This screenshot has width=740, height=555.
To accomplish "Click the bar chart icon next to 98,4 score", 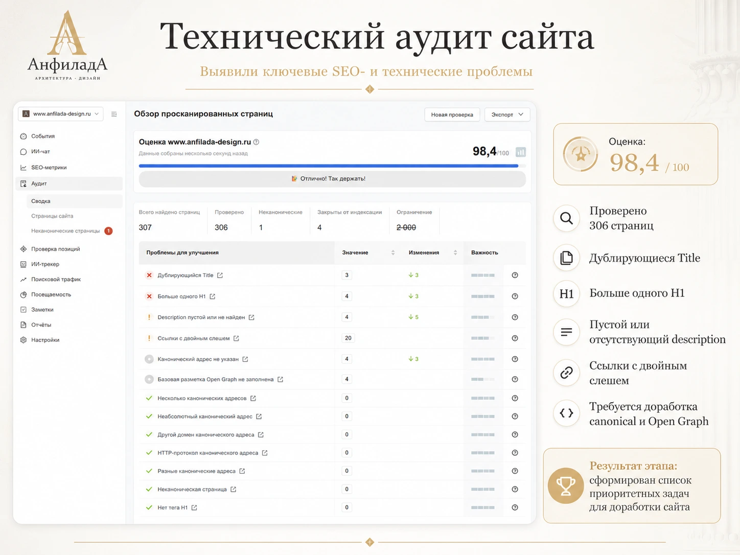I will pyautogui.click(x=521, y=152).
